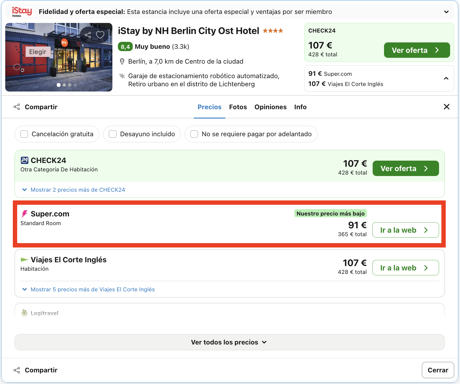Click the Super.com lightning logo
This screenshot has height=384, width=460.
coord(24,214)
